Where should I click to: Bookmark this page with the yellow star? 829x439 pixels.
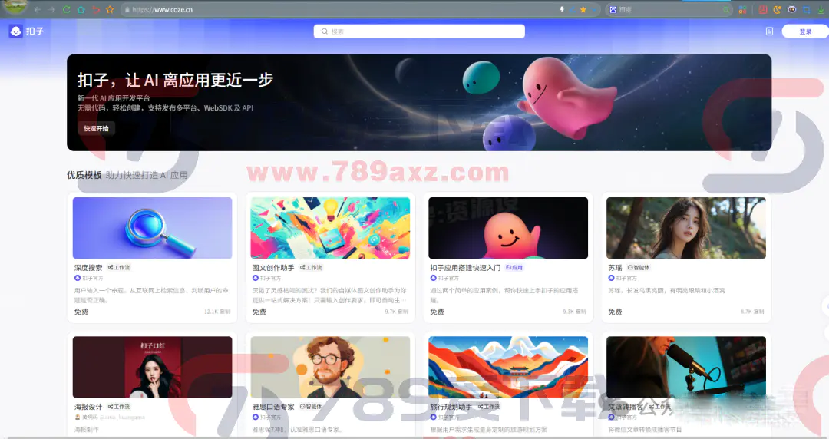pyautogui.click(x=583, y=10)
